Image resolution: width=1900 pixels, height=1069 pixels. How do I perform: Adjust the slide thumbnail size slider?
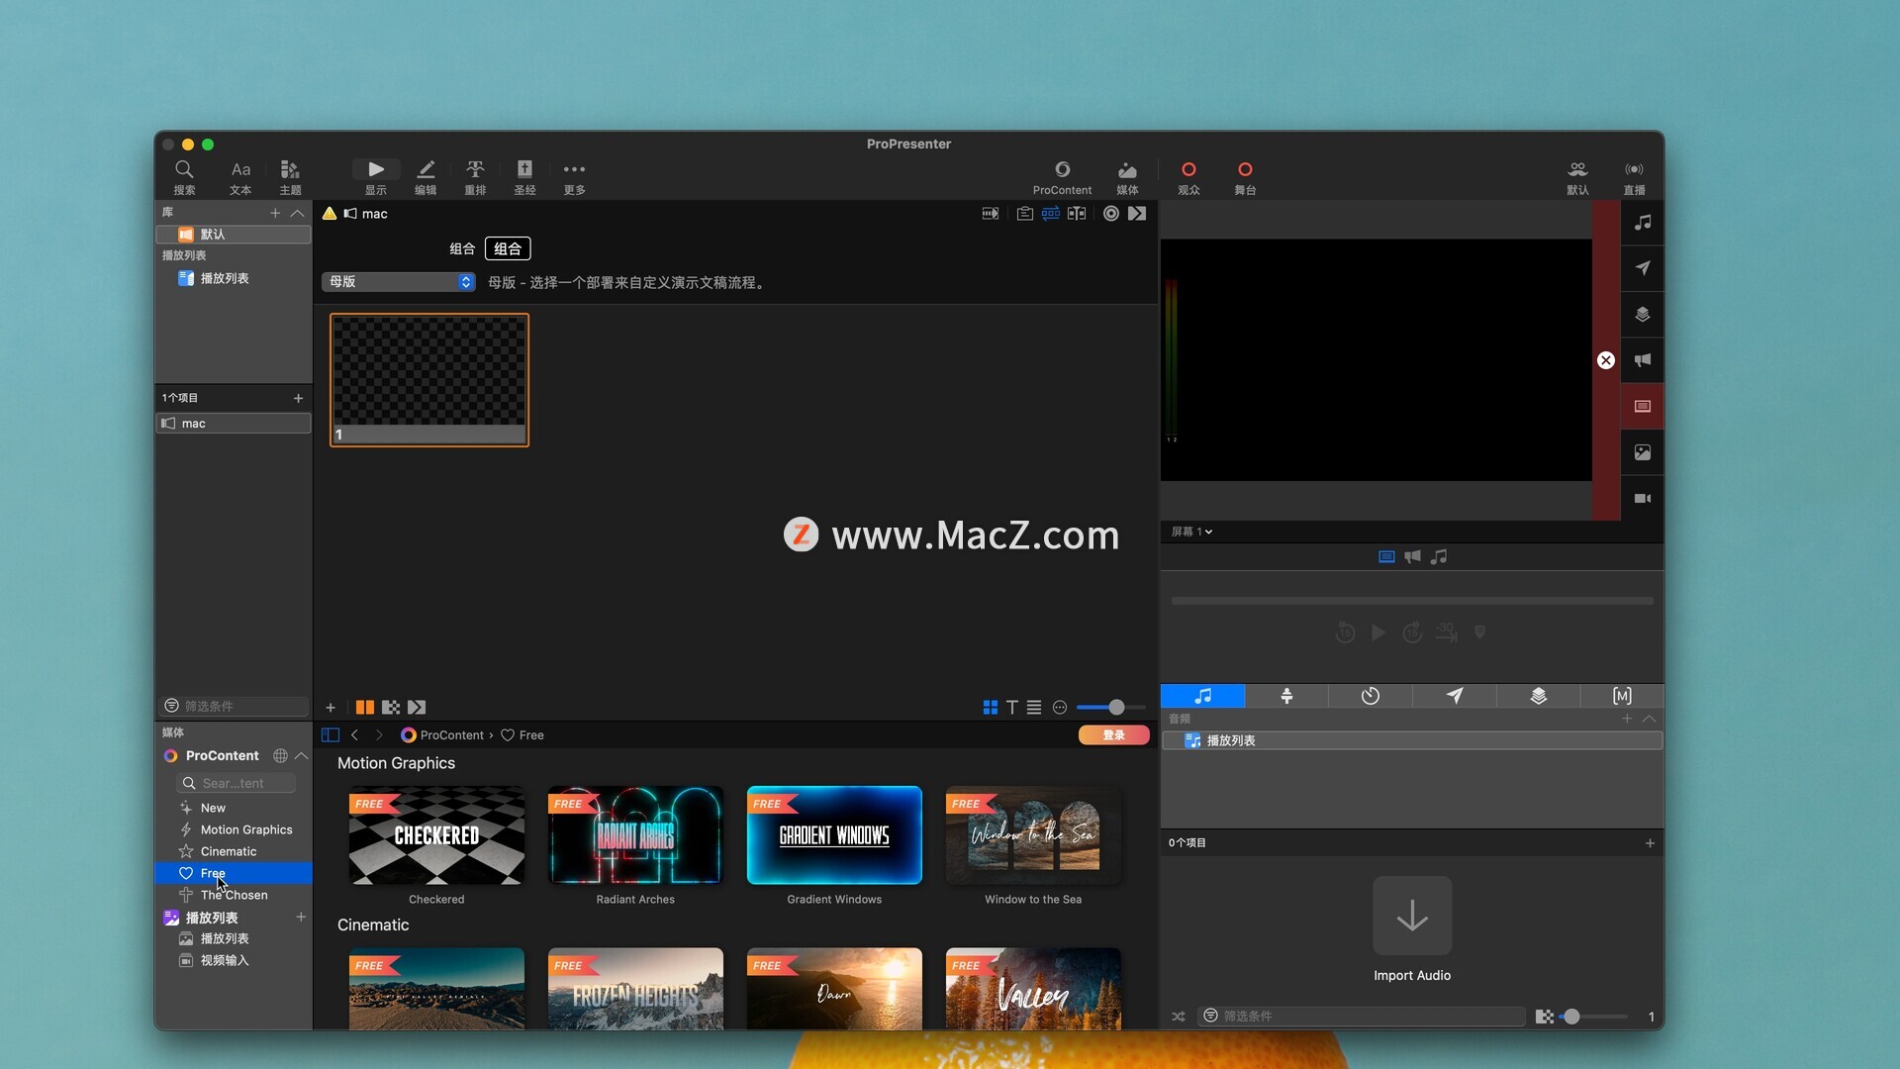(x=1115, y=708)
